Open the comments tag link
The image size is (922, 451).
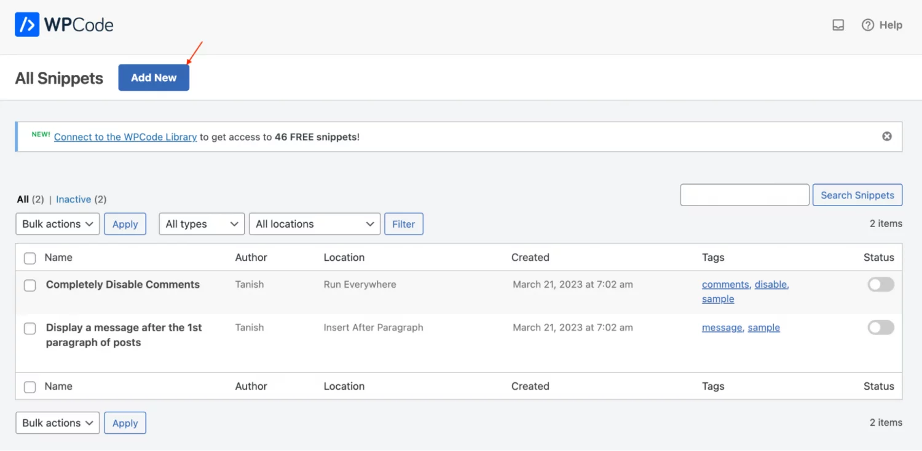pos(725,285)
